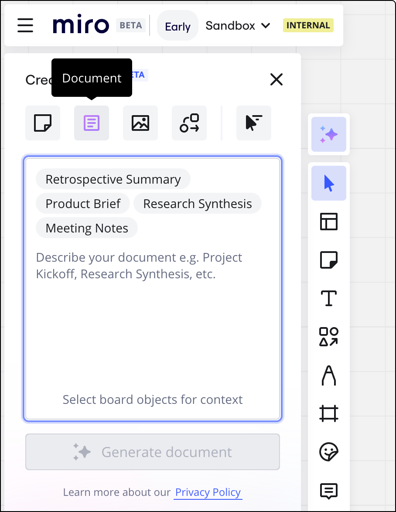Choose the Retrospective Summary suggestion chip
The image size is (396, 512).
point(113,179)
